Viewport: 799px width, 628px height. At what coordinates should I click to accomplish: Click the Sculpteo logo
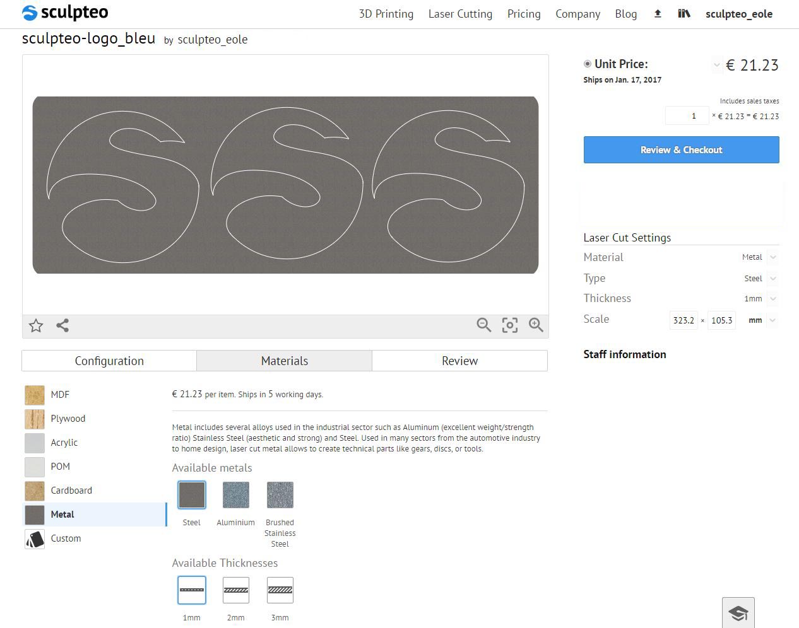65,13
